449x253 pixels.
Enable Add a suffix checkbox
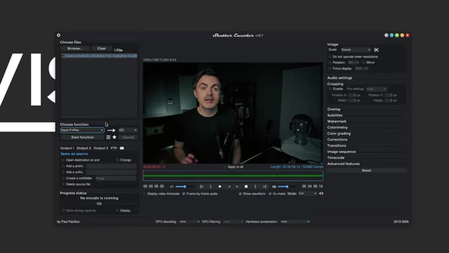click(63, 172)
